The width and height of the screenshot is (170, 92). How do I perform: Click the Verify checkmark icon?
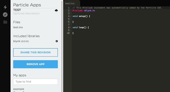click(x=5, y=15)
